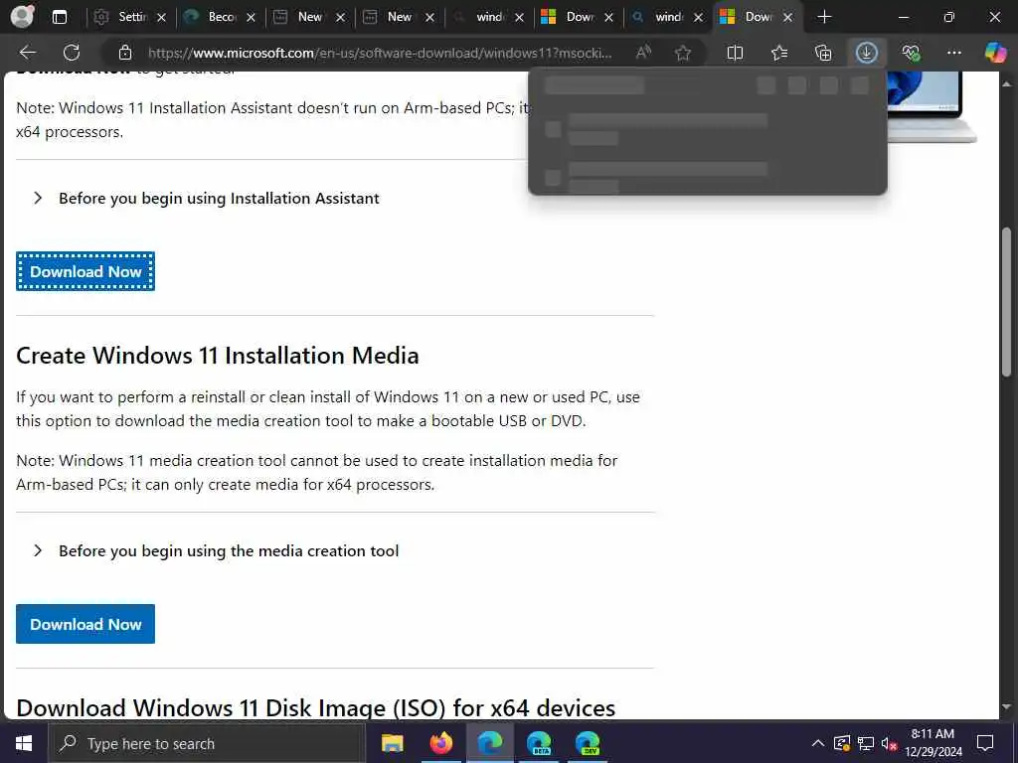Open a new tab with plus
Image resolution: width=1018 pixels, height=763 pixels.
pos(824,18)
